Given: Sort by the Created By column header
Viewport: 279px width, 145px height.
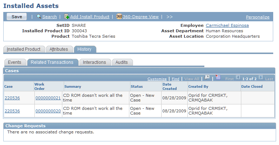Looking at the screenshot, I should [x=198, y=87].
